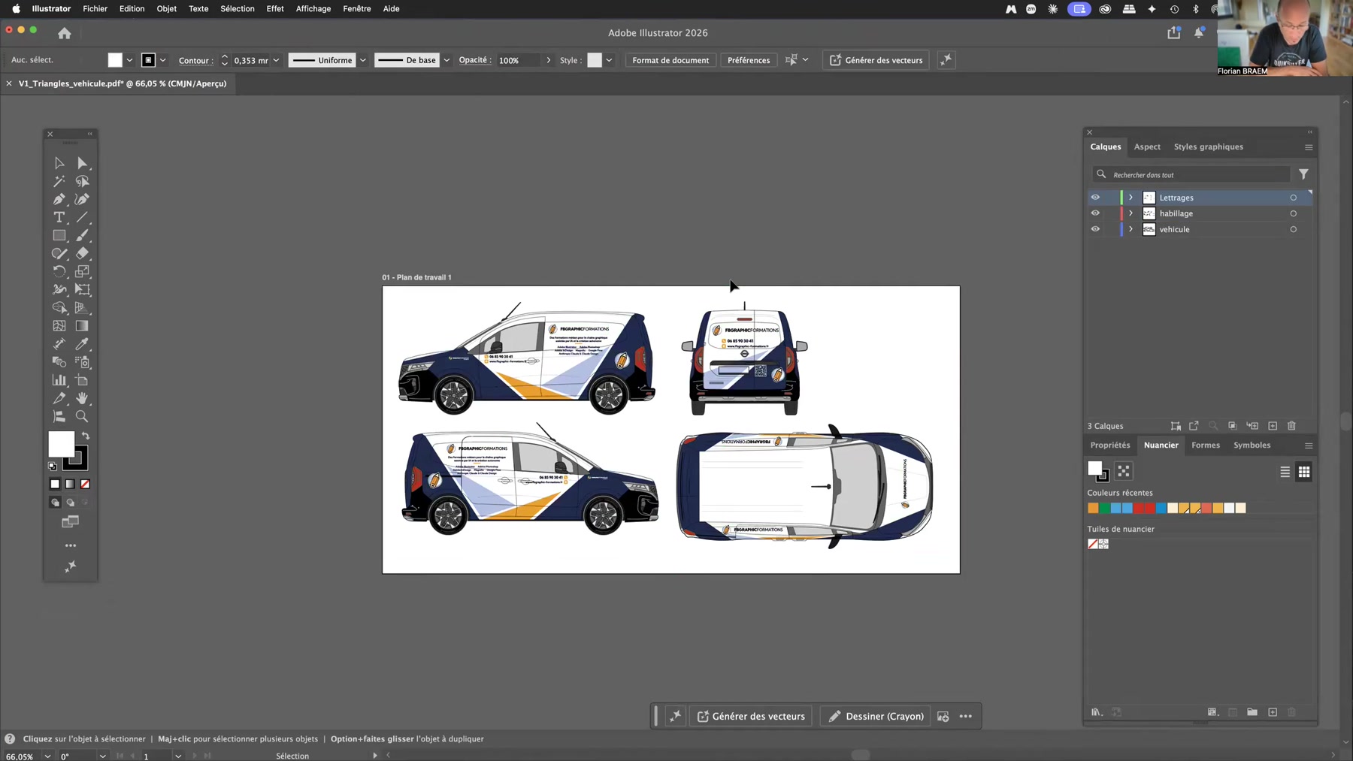Switch to the Symboles tab

(x=1252, y=445)
